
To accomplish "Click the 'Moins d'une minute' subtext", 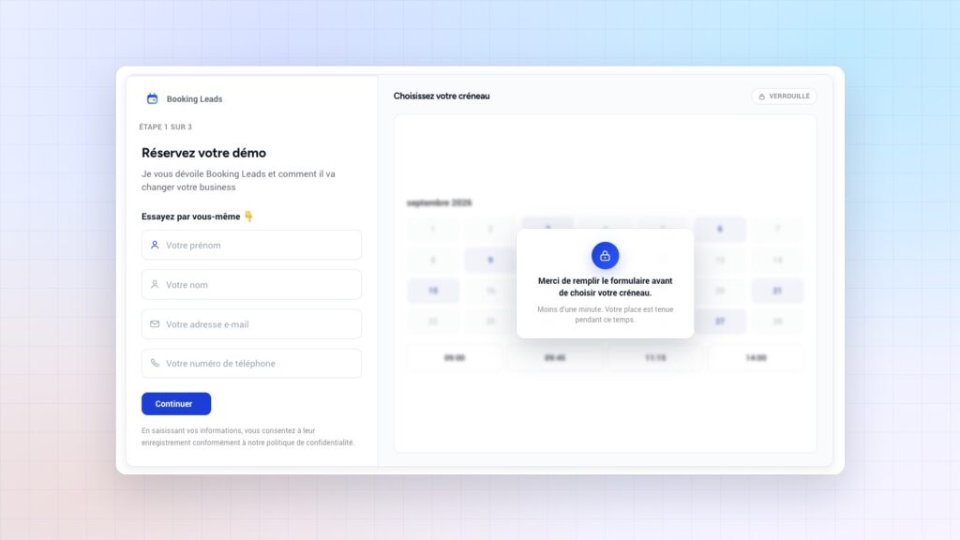I will (x=605, y=314).
